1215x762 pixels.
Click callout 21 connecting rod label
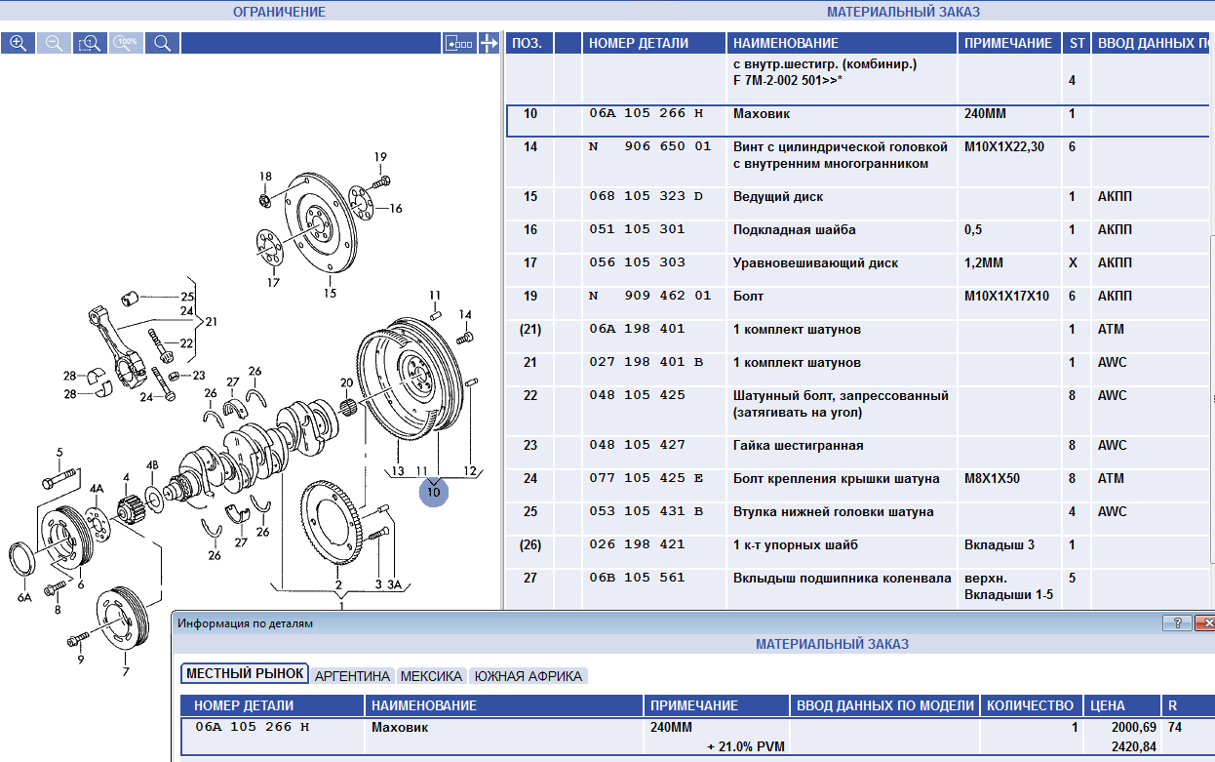(211, 321)
